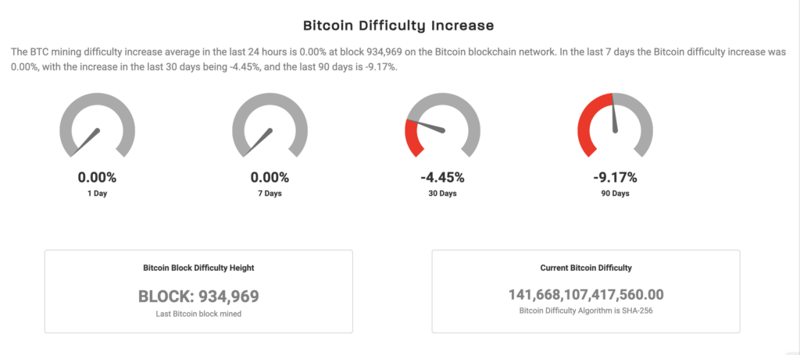This screenshot has height=355, width=800.
Task: Click the Bitcoin Difficulty Increase heading
Action: (399, 26)
